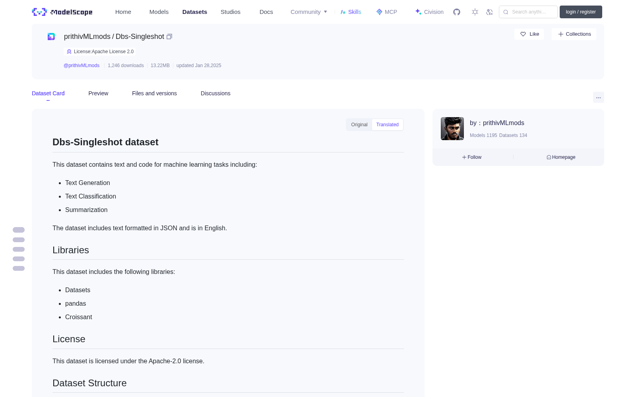The image size is (636, 397).
Task: Open the GitHub icon link
Action: click(457, 12)
